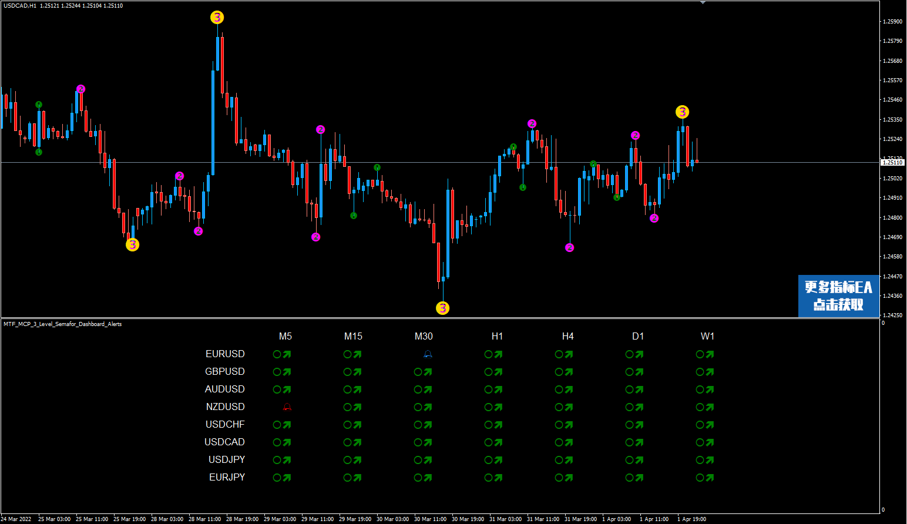Click the W1 timeframe column header
907x524 pixels.
tap(707, 337)
